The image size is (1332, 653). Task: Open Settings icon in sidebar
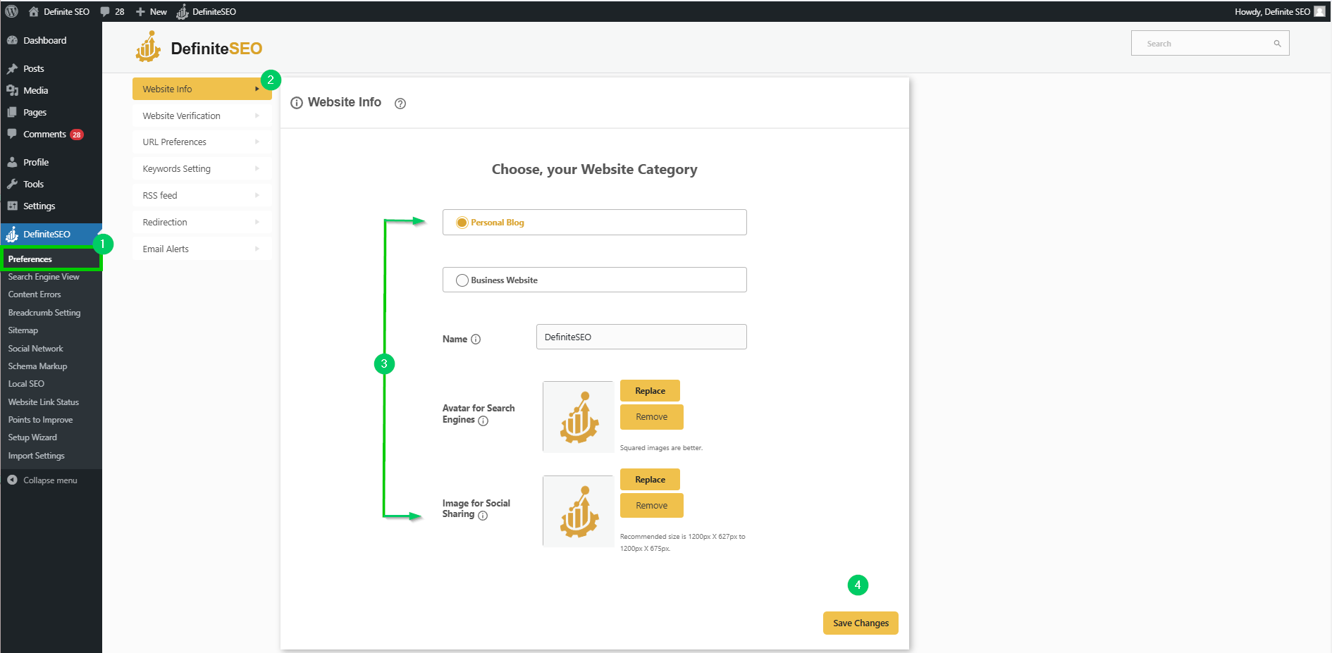pyautogui.click(x=12, y=206)
